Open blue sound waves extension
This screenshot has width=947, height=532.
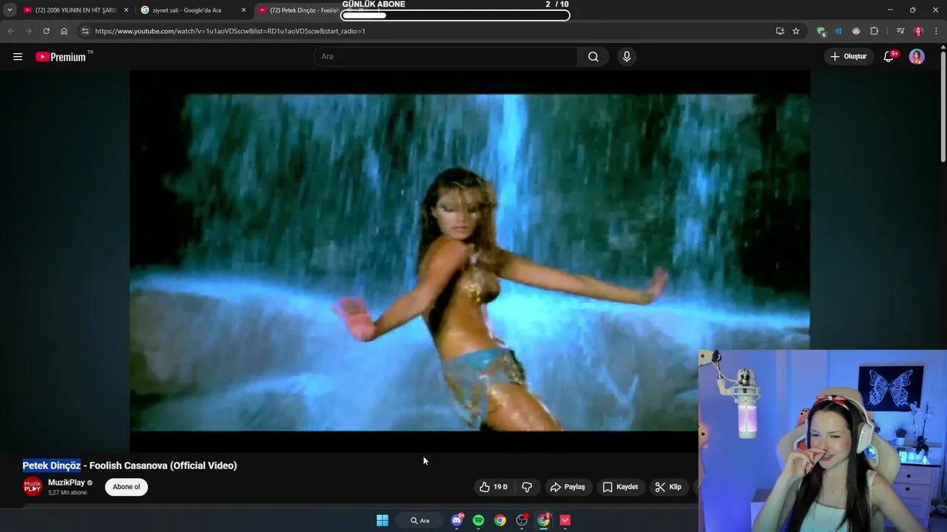click(838, 31)
